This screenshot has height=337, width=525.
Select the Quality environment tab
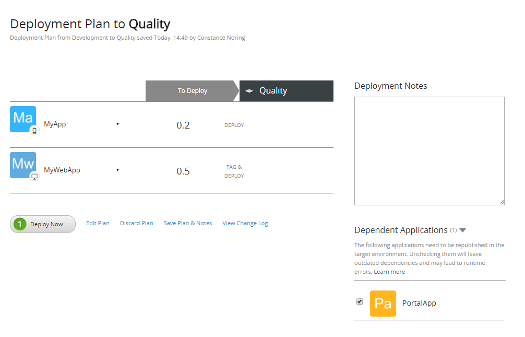coord(272,90)
